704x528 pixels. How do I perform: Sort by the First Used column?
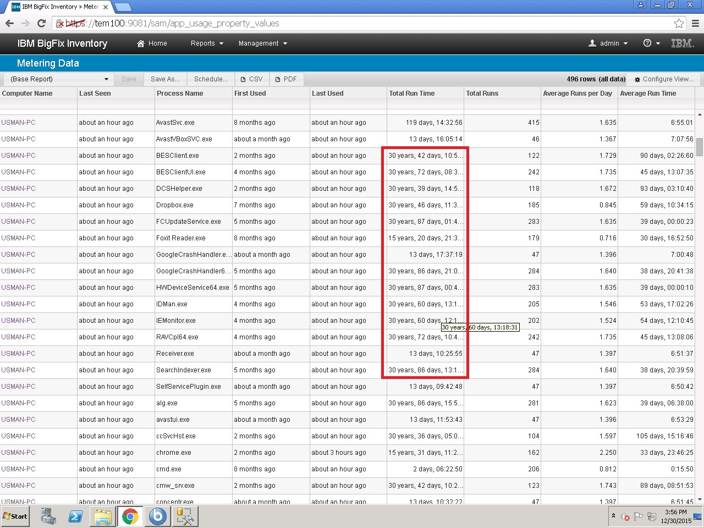pos(250,94)
